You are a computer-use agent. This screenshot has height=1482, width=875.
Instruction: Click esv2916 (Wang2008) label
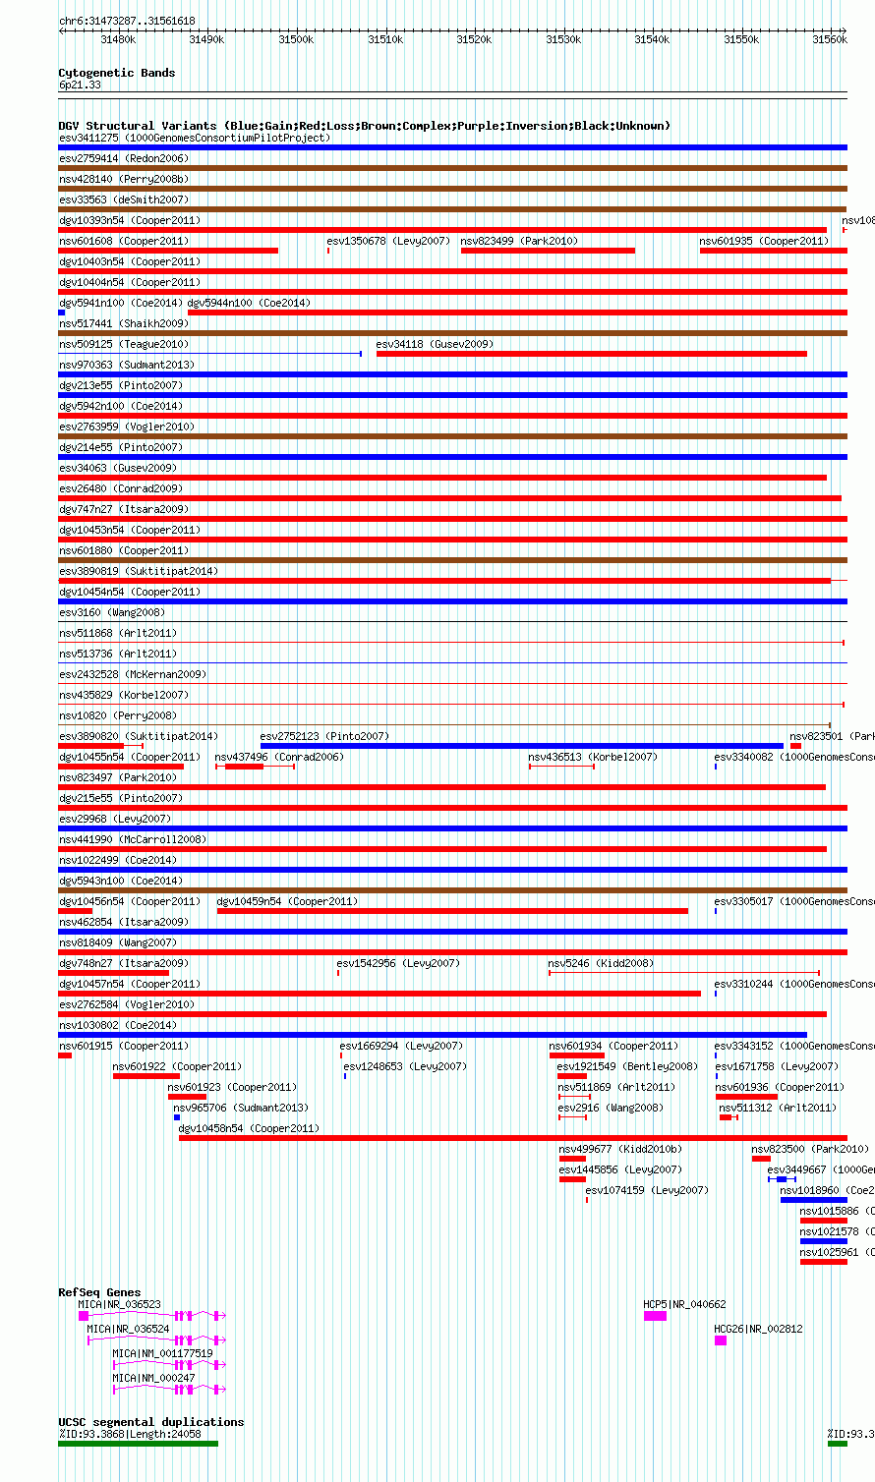tap(611, 1108)
